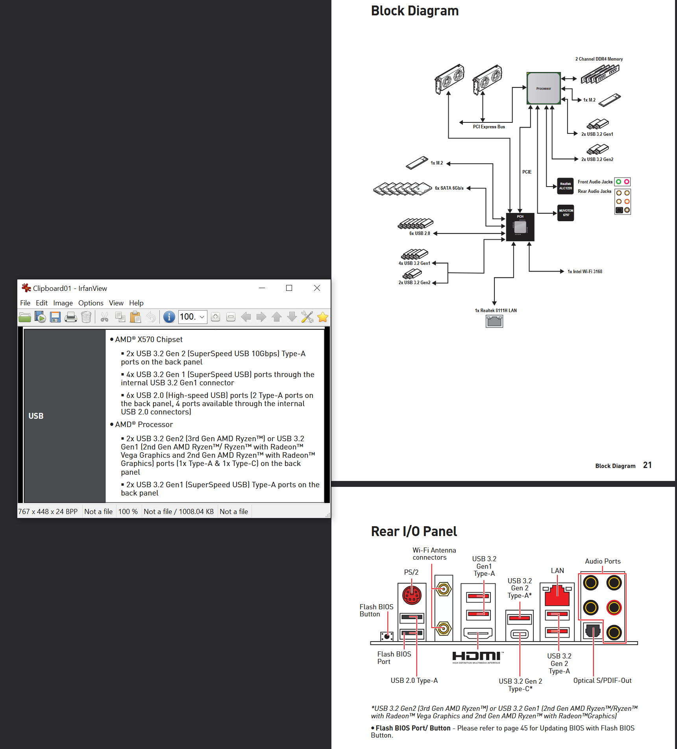Open image Information via the blue i icon
This screenshot has width=677, height=749.
(169, 317)
